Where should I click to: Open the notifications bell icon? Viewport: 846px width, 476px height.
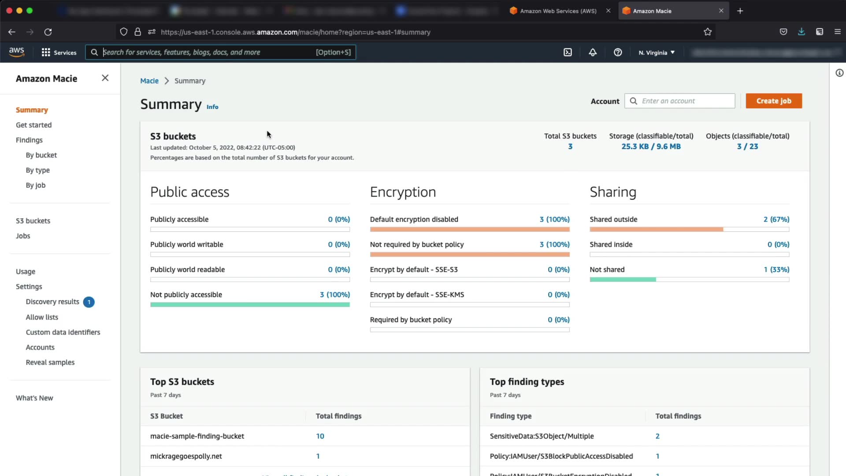click(x=593, y=52)
